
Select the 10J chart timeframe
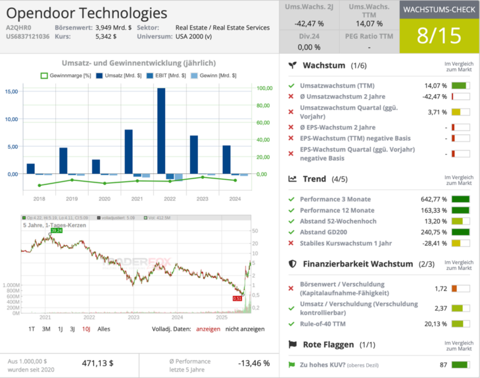86,329
